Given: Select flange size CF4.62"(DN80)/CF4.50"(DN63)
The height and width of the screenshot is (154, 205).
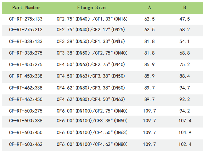Looking at the screenshot, I should (x=91, y=99).
